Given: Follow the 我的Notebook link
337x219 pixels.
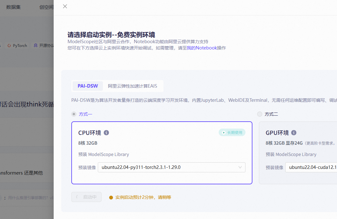Looking at the screenshot, I should 202,48.
